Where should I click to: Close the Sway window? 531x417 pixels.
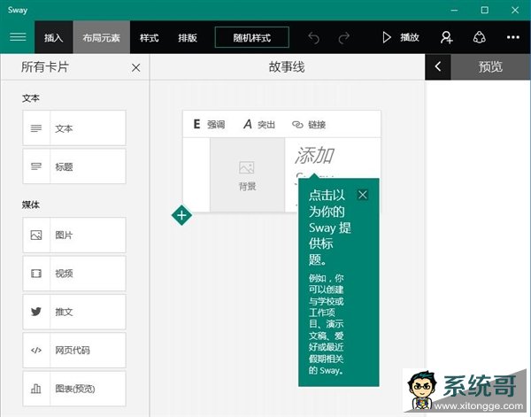(515, 10)
